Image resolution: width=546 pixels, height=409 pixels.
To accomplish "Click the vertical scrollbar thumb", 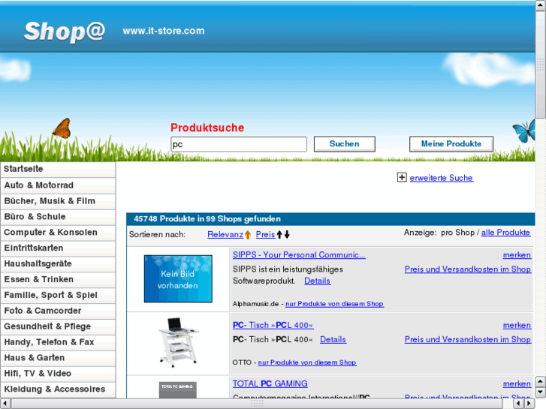I will coord(541,65).
